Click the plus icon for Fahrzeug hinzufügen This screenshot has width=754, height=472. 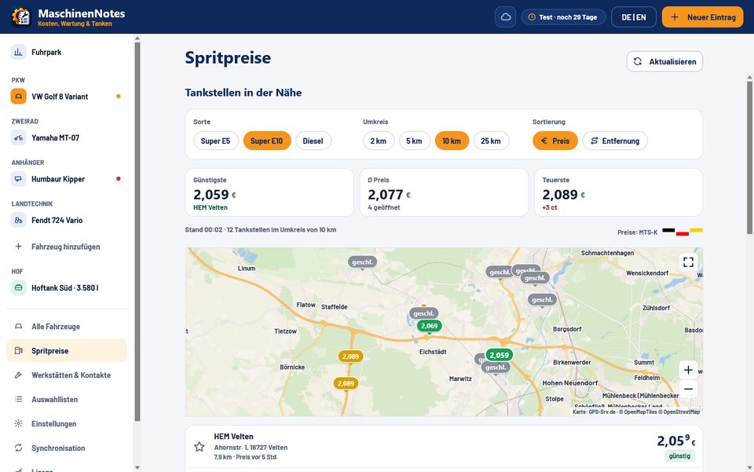18,246
